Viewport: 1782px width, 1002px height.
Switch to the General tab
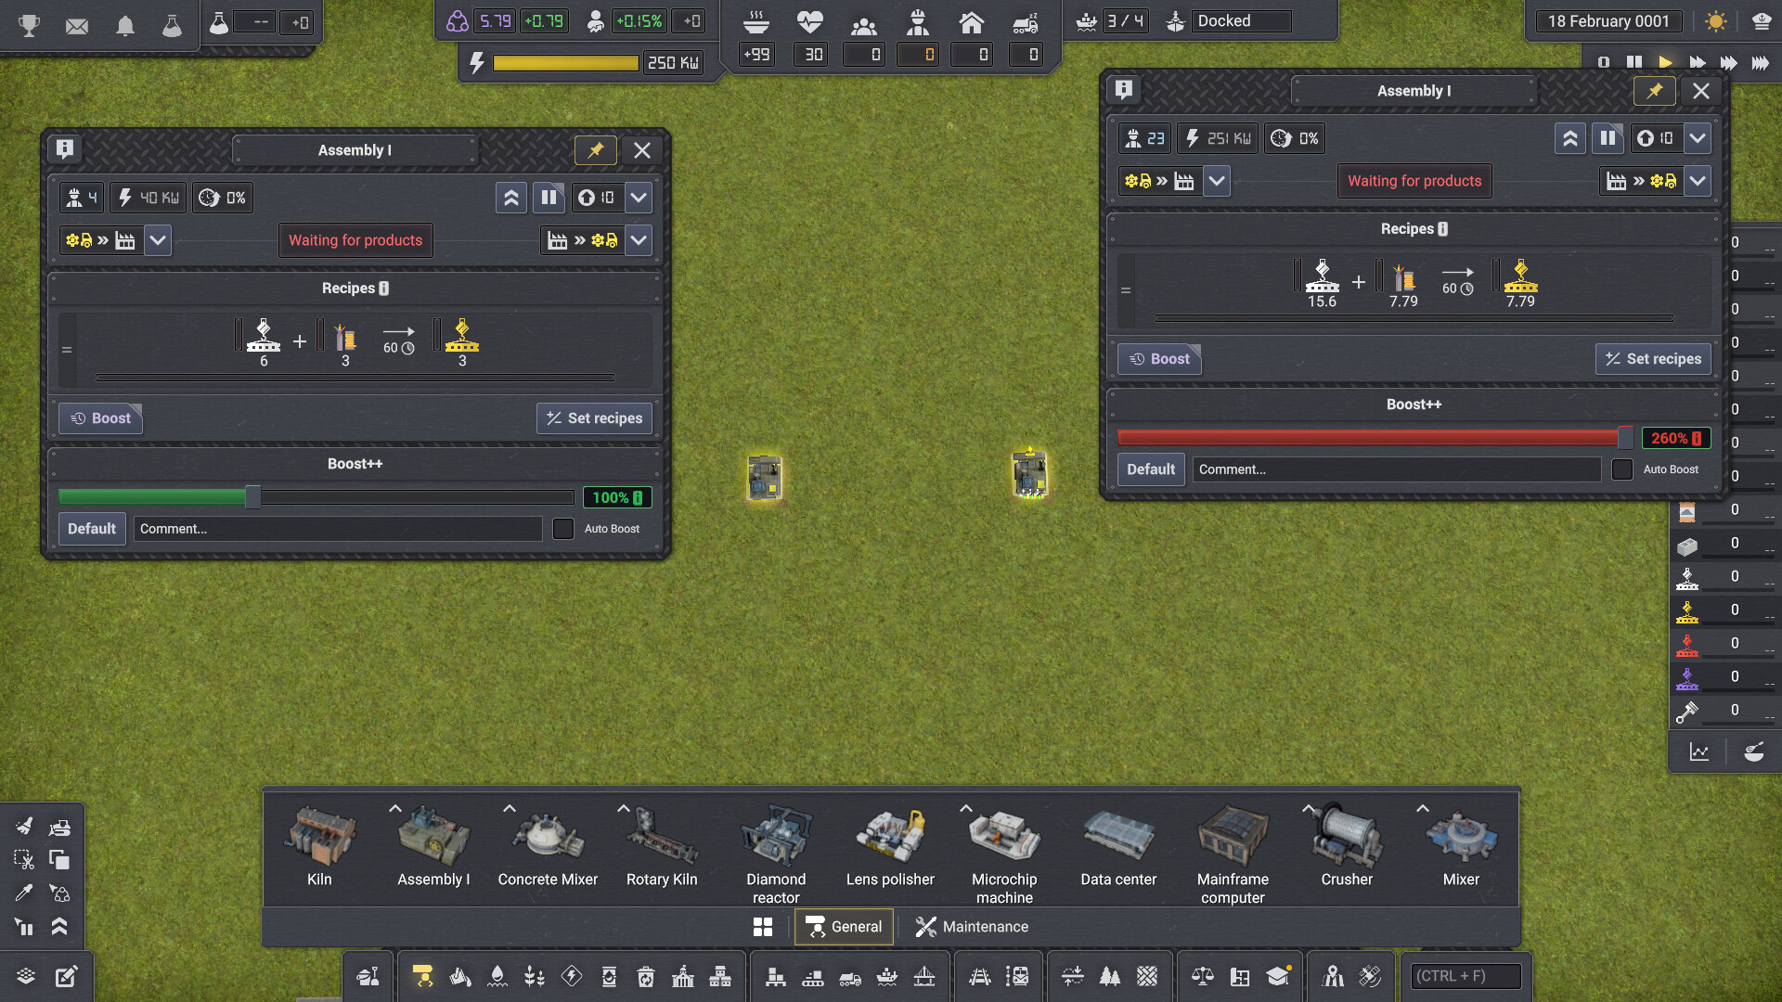pos(844,927)
